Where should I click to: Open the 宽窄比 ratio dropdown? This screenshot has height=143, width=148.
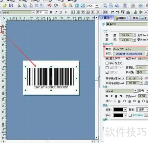(147, 67)
